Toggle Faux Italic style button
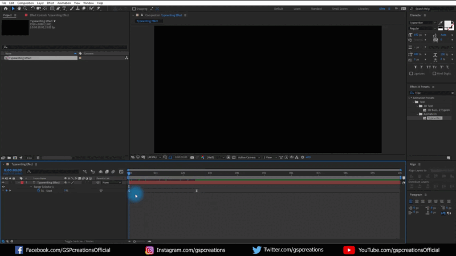This screenshot has height=256, width=456. (421, 67)
